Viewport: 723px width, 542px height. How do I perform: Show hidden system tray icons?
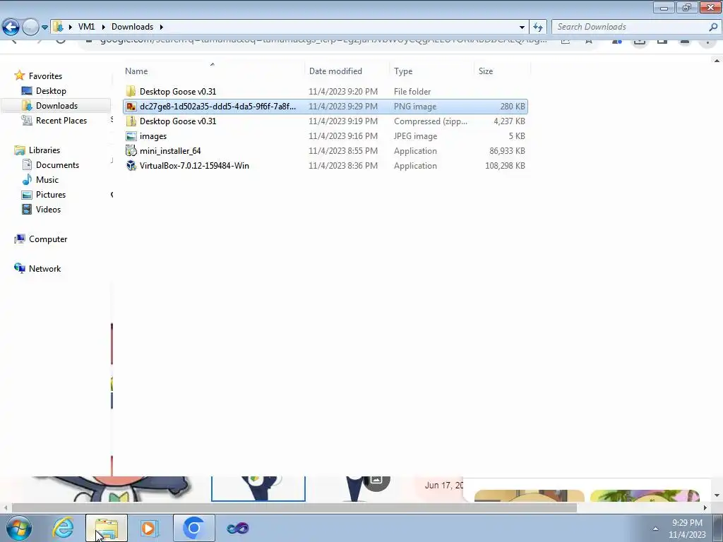point(655,529)
